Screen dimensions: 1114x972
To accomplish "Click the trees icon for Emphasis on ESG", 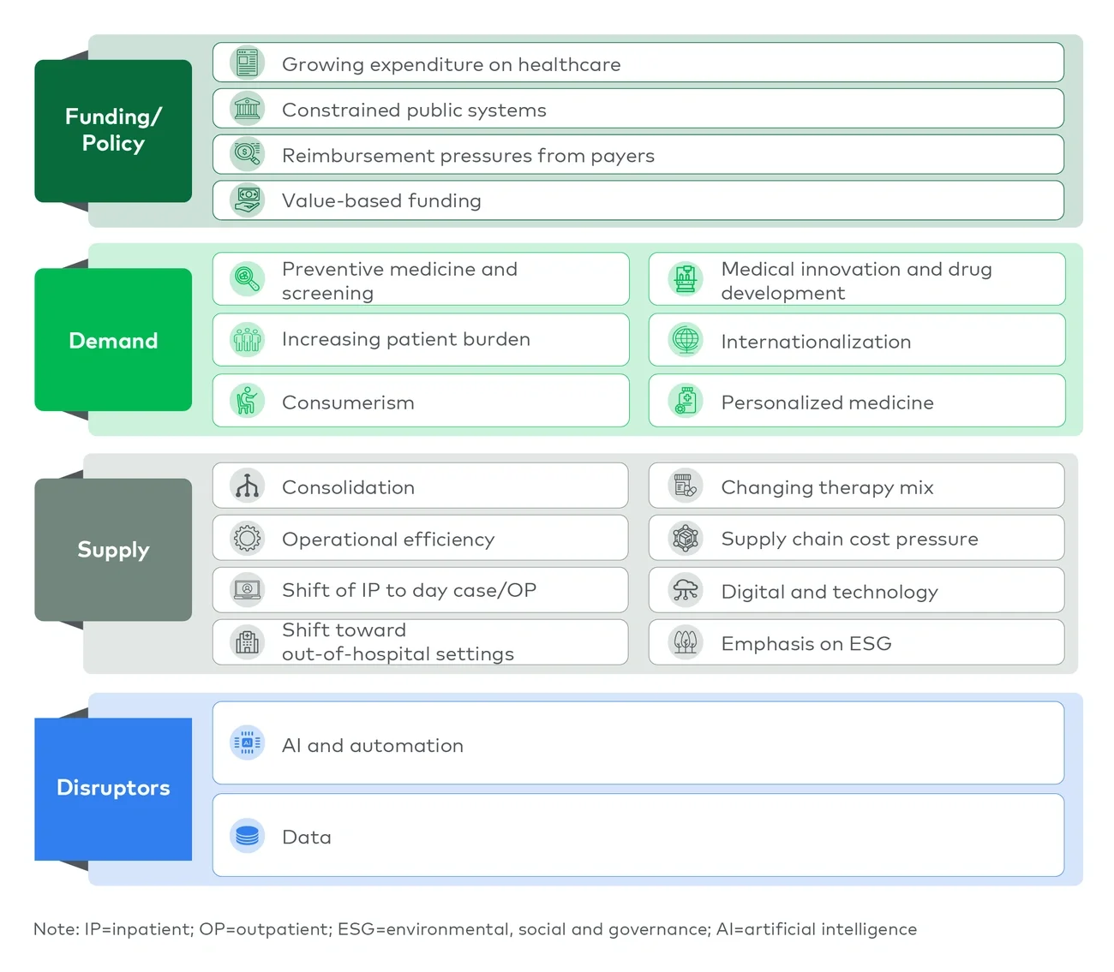I will (x=686, y=641).
